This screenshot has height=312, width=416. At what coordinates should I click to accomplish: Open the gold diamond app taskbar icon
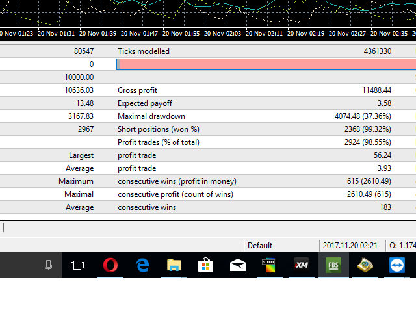coord(365,265)
